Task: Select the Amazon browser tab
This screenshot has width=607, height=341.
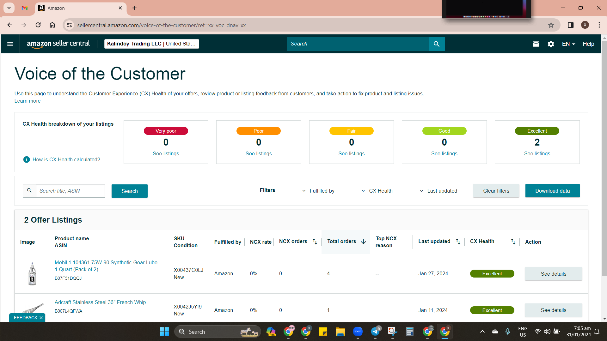Action: point(81,8)
